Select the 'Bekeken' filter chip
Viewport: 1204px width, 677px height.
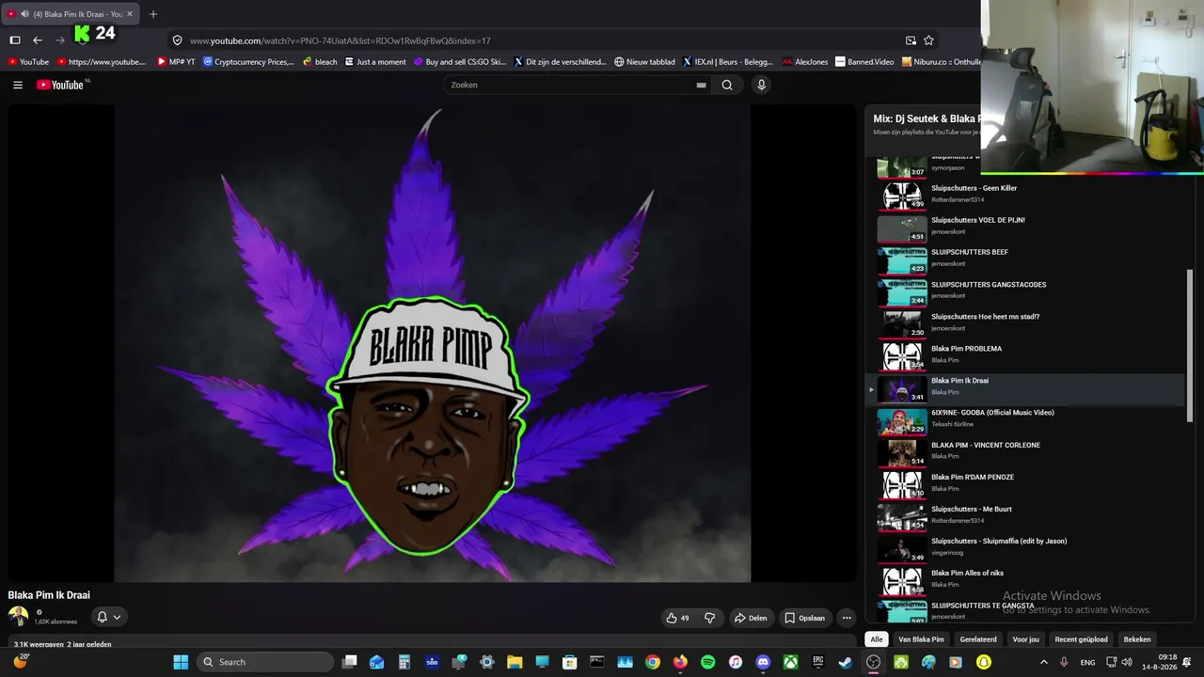coord(1137,639)
